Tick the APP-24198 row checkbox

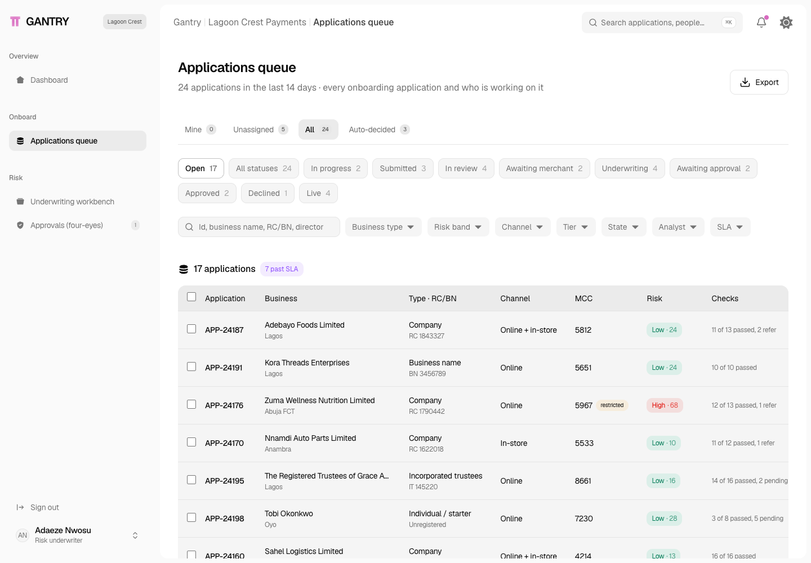pyautogui.click(x=191, y=517)
